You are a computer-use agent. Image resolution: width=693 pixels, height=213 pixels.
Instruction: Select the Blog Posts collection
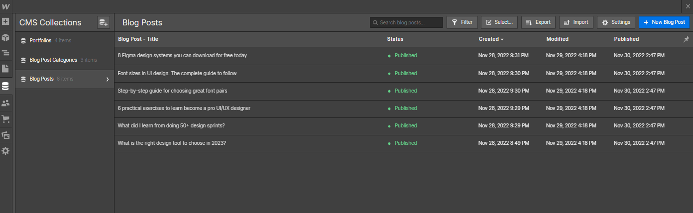(65, 79)
